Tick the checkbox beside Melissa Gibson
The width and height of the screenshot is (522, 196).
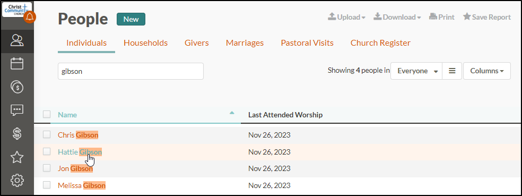tap(47, 185)
